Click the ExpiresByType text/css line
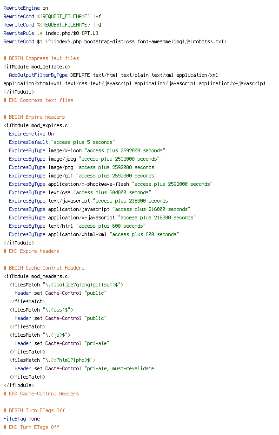This screenshot has height=435, width=279. coord(80,192)
